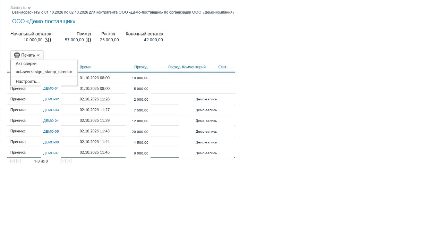Open document ДЕМО-01

(51, 89)
